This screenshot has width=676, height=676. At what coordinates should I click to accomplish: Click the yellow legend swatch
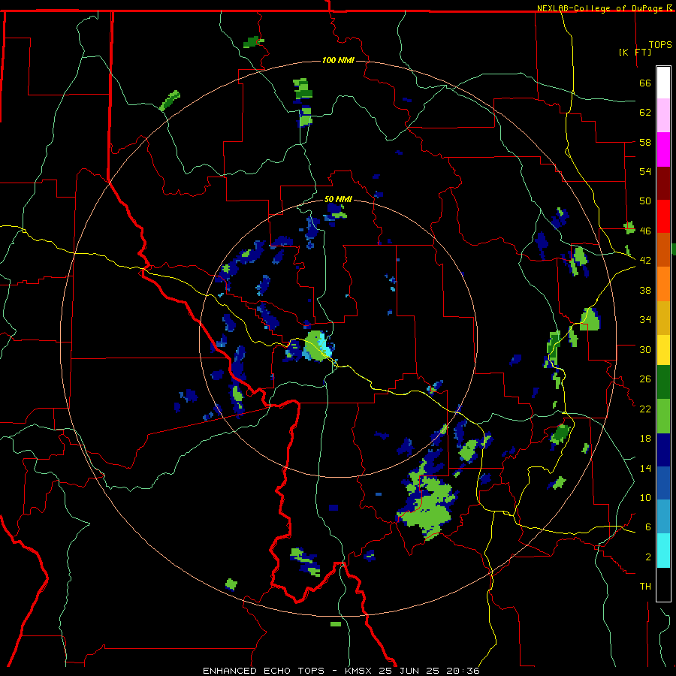(663, 350)
